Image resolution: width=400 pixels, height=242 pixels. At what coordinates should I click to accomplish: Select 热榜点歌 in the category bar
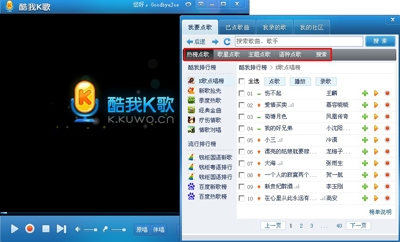click(x=198, y=55)
